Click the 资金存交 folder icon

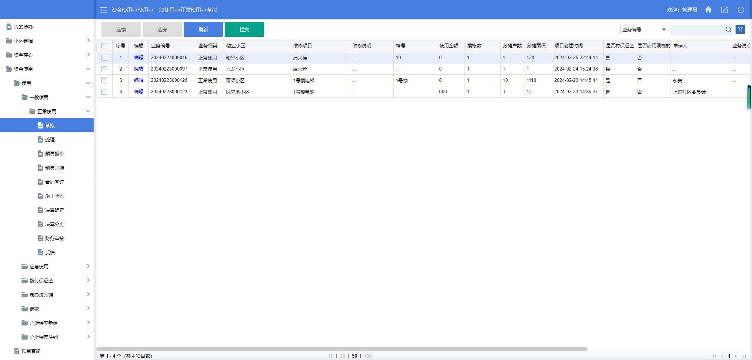9,55
